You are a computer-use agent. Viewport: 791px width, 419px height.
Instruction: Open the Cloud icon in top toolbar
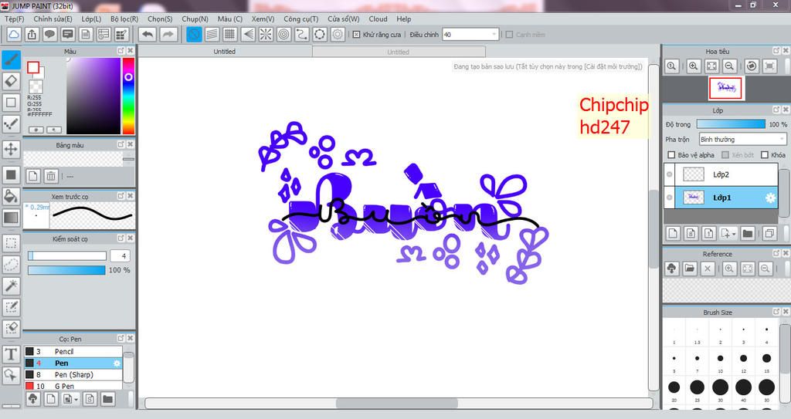tap(14, 34)
